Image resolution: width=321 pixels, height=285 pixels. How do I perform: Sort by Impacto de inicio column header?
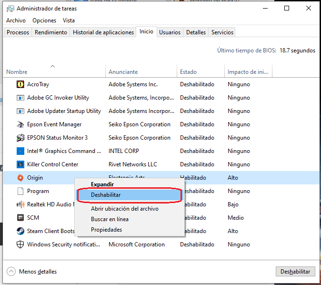(x=248, y=72)
